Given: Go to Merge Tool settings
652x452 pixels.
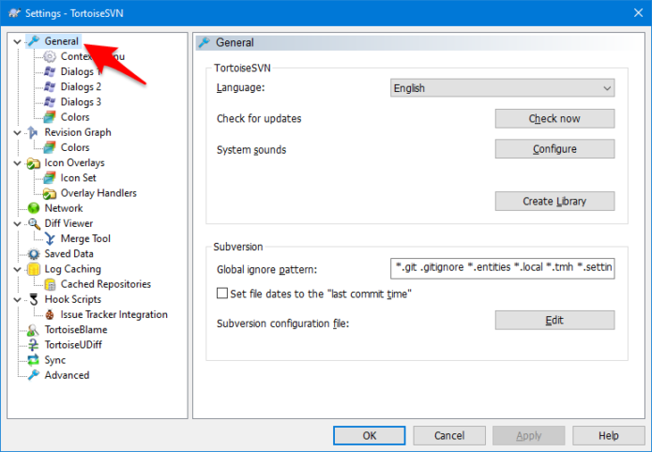Looking at the screenshot, I should [85, 239].
